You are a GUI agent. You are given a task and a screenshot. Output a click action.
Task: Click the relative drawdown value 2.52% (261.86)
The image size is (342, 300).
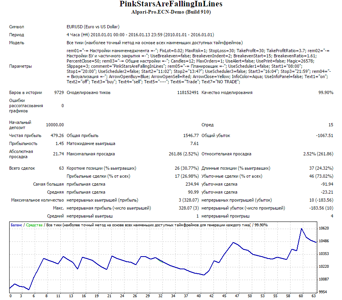(318, 154)
